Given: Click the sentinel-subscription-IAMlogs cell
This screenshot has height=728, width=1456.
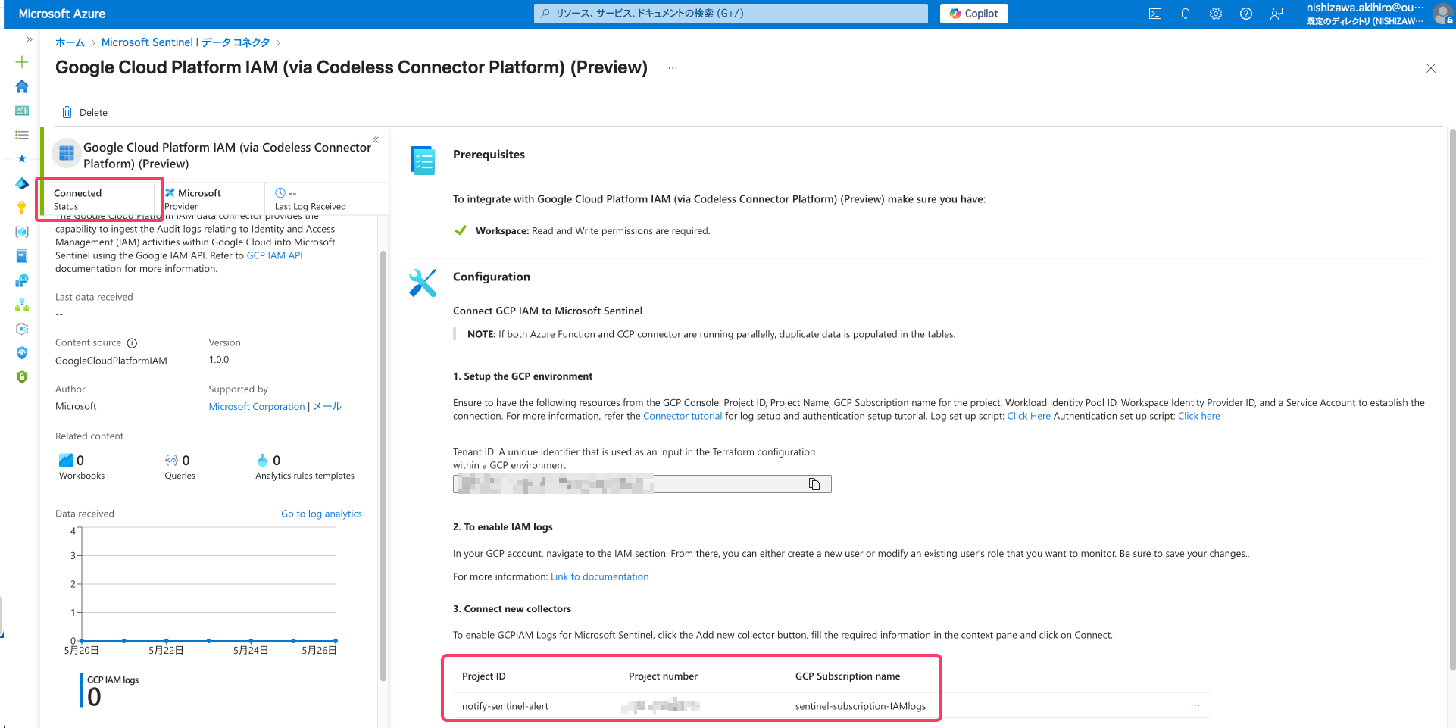Looking at the screenshot, I should click(x=861, y=706).
